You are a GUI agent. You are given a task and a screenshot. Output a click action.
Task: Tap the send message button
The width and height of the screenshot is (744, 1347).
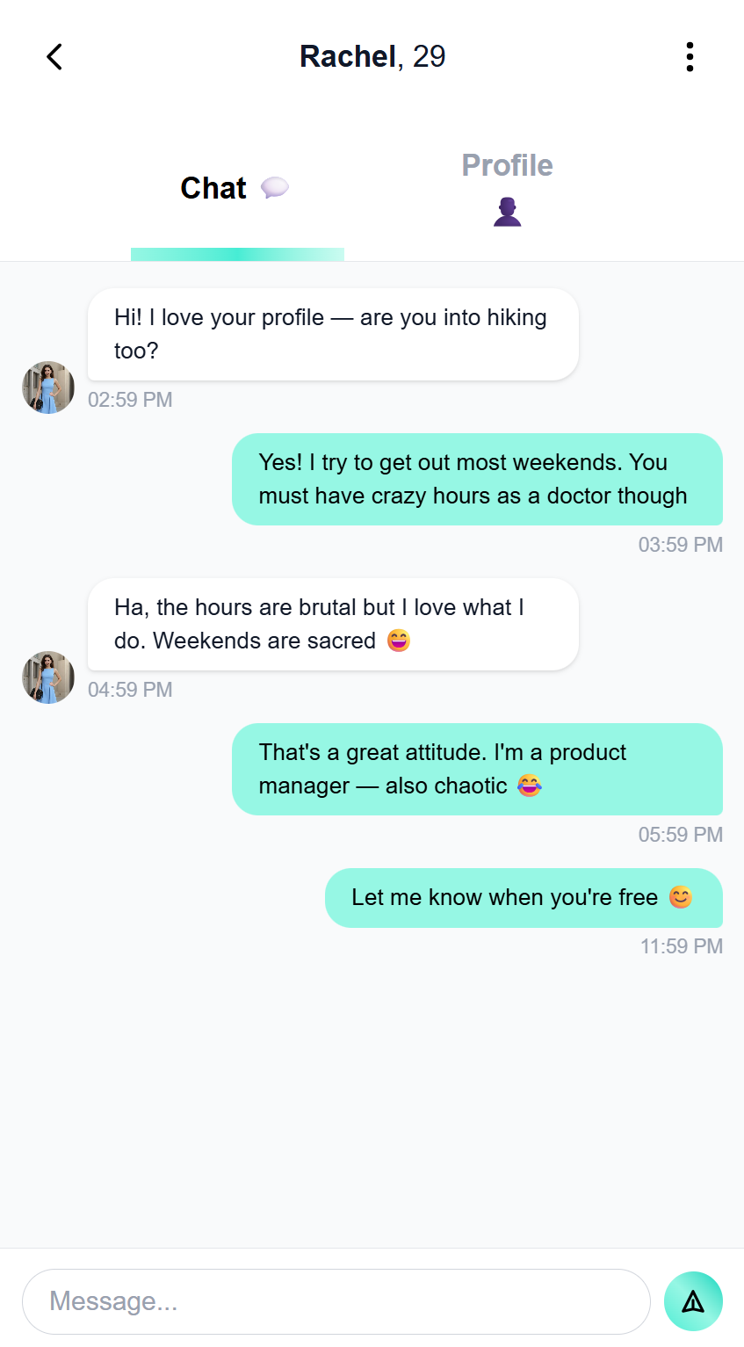tap(693, 1301)
